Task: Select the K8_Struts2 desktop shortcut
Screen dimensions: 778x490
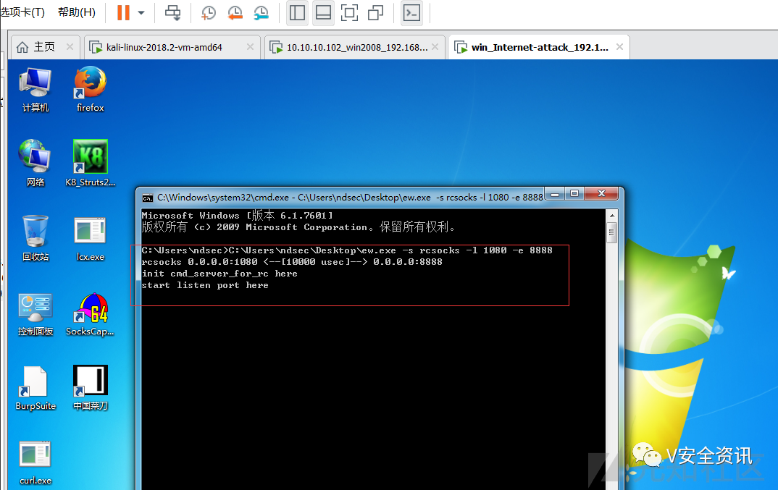Action: [x=91, y=163]
